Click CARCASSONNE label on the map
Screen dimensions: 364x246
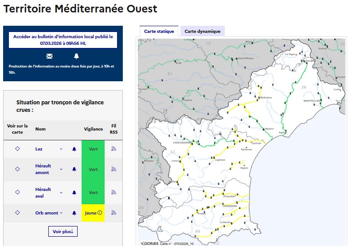pyautogui.click(x=182, y=143)
